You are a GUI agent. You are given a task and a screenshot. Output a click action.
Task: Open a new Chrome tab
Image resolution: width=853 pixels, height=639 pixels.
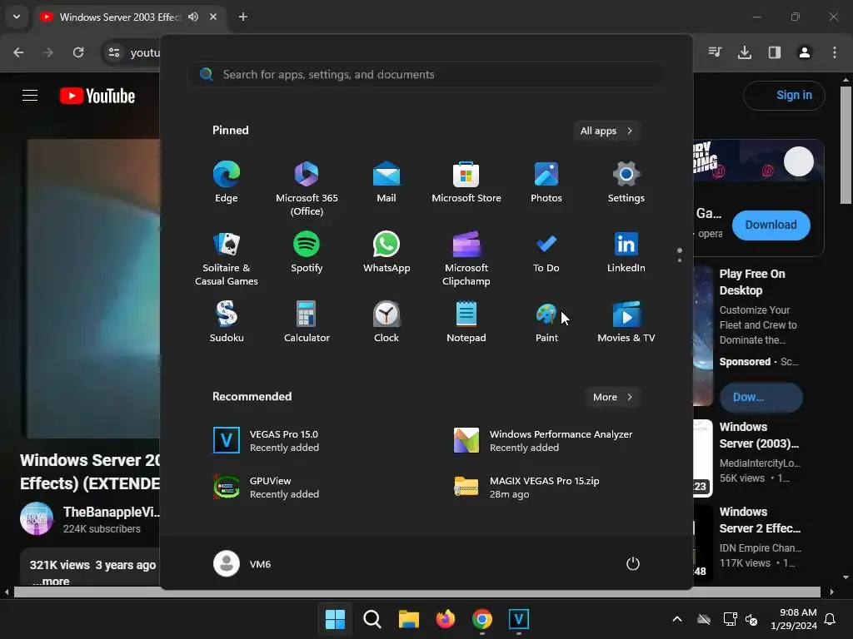243,17
